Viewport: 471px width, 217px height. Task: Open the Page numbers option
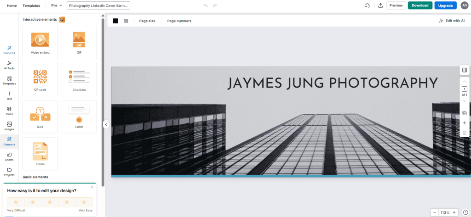(x=179, y=21)
